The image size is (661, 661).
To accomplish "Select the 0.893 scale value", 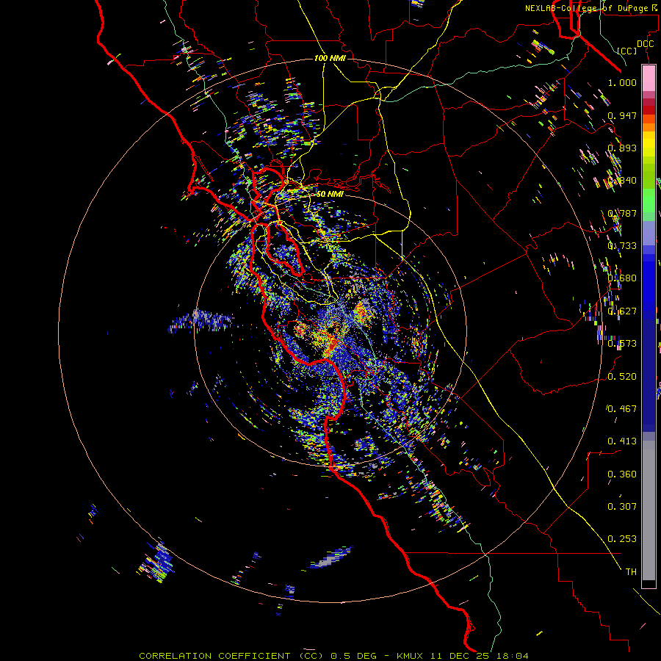I will (622, 148).
